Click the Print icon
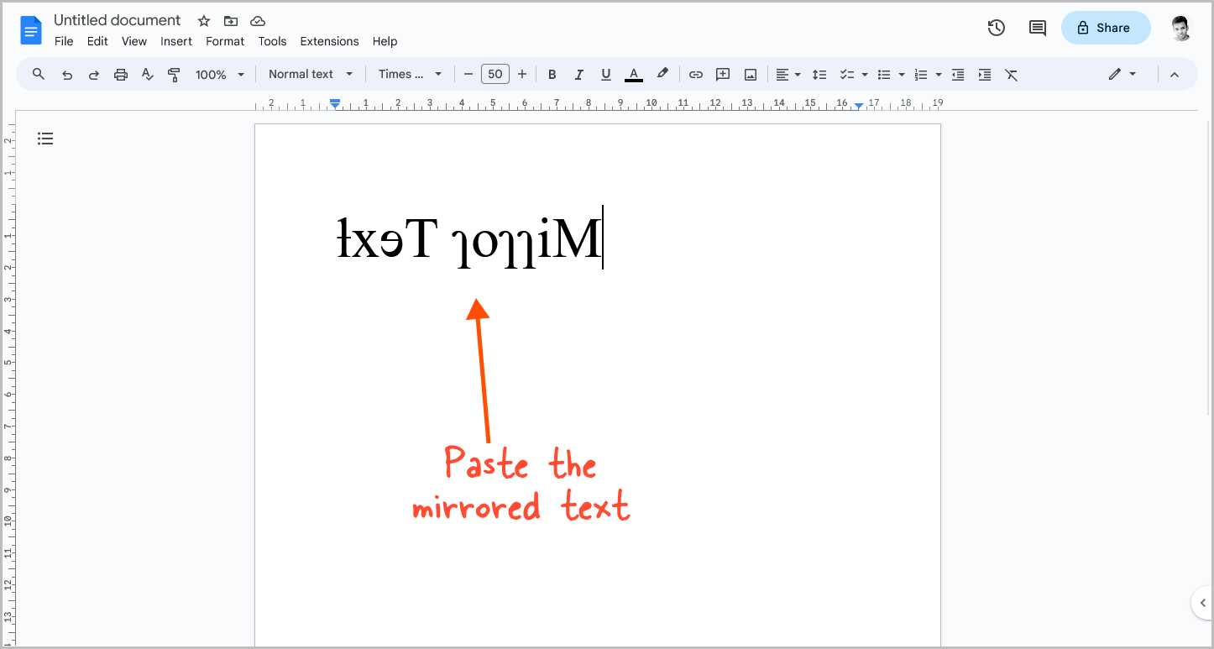Screen dimensions: 1214x649 [121, 74]
